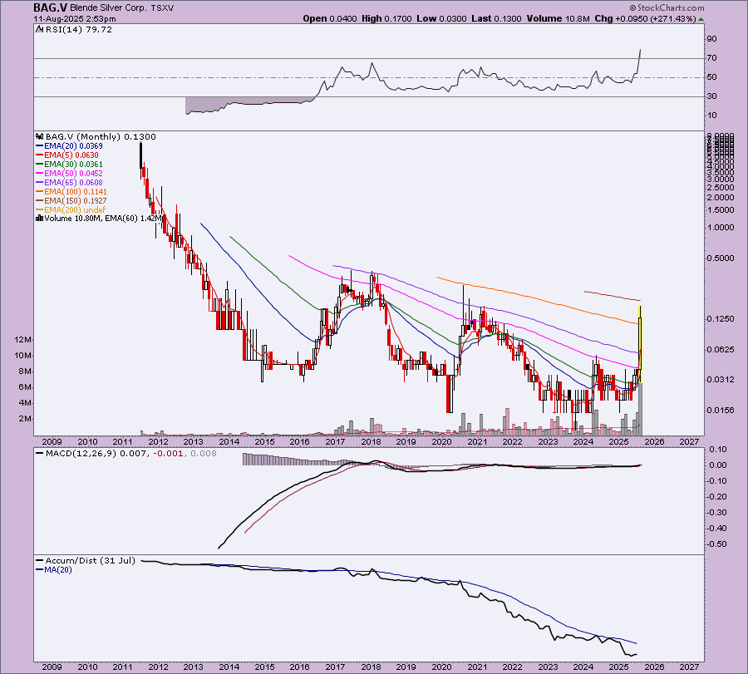Viewport: 748px width, 674px height.
Task: Click the Blende Silver Corp. company name
Action: pyautogui.click(x=109, y=8)
